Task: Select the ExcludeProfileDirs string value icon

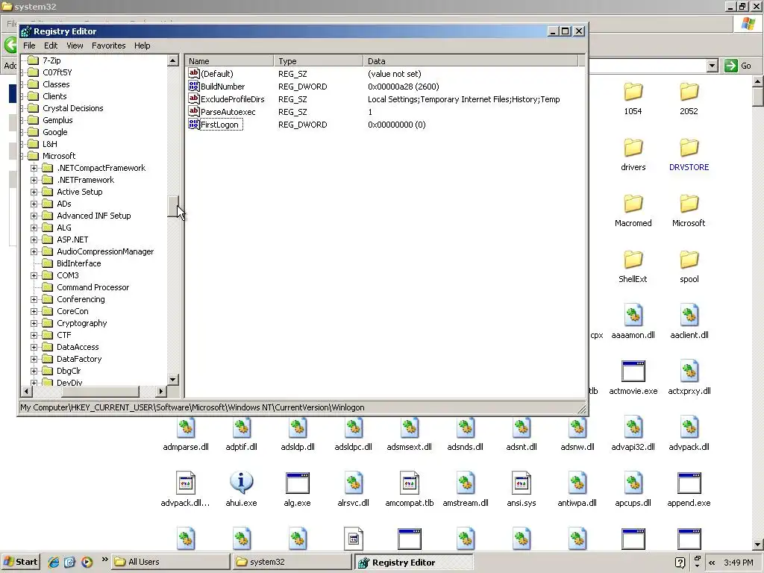Action: point(194,99)
